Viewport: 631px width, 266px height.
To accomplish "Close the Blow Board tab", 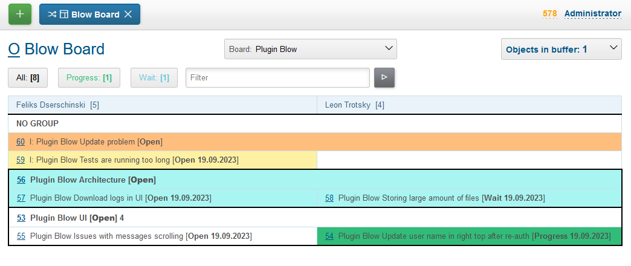I will tap(128, 15).
